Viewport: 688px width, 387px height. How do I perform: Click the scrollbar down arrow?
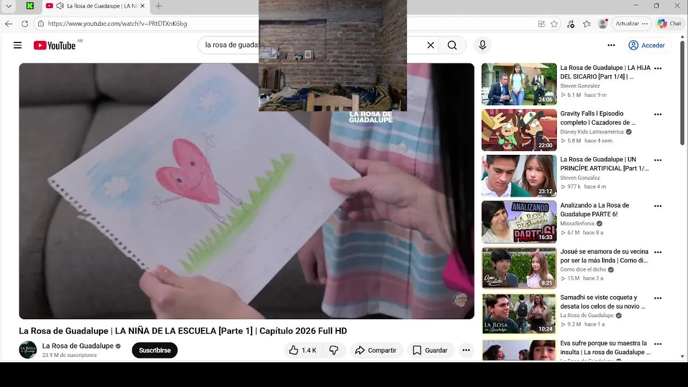pyautogui.click(x=683, y=356)
